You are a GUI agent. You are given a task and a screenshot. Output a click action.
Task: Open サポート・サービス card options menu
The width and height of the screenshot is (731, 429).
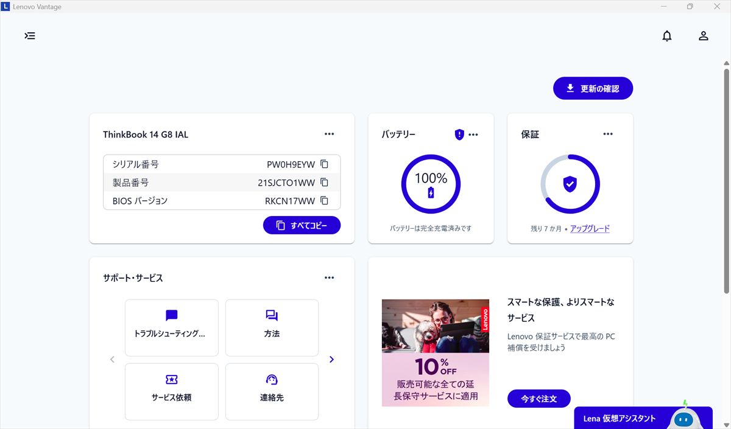point(330,277)
